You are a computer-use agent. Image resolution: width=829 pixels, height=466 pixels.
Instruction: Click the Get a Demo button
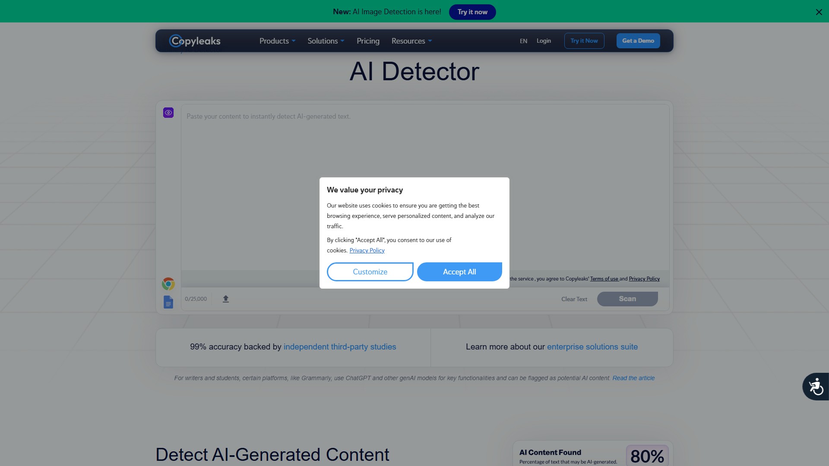(638, 41)
